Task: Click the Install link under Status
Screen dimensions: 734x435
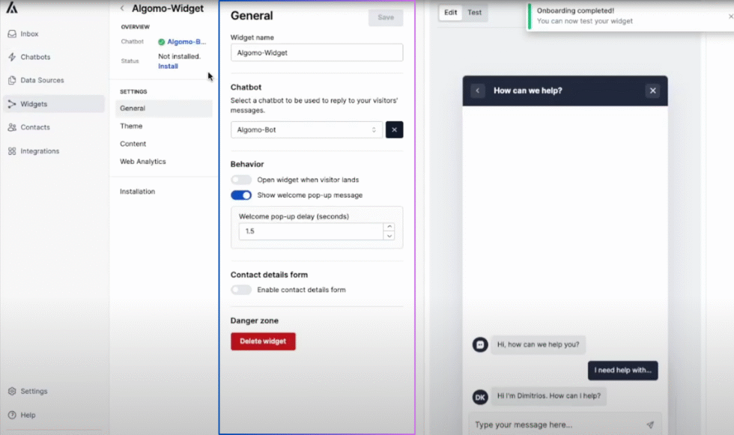Action: [167, 66]
